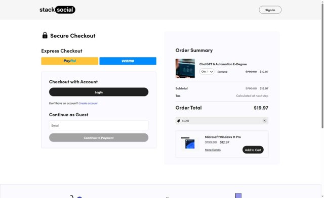Screen dimensions: 324x198
Task: Click the ChatGPT & Automation E-Degree title
Action: pos(223,64)
